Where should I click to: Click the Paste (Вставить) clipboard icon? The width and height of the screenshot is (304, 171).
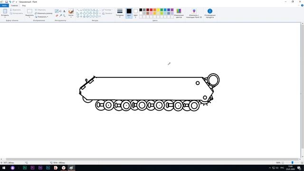[5, 11]
